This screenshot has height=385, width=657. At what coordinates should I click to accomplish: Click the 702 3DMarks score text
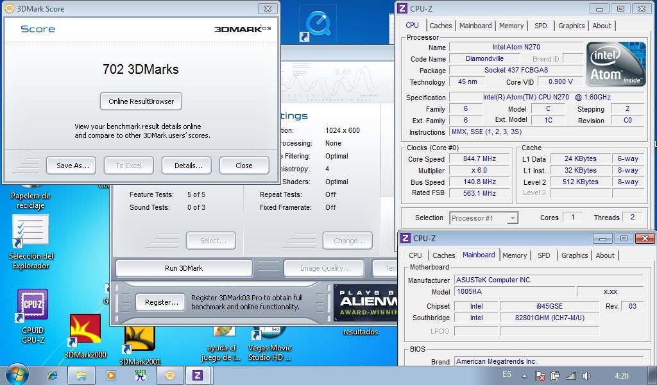click(x=141, y=69)
